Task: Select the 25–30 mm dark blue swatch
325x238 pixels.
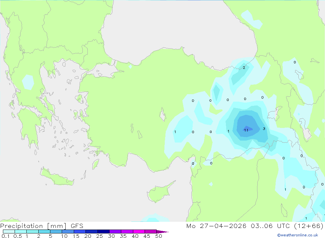Action: [103, 232]
